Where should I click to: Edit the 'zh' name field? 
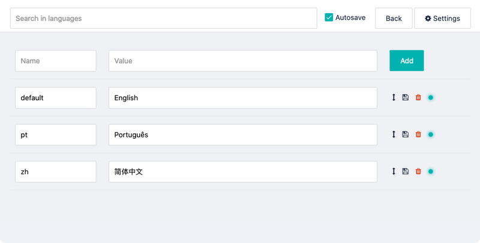tap(56, 172)
